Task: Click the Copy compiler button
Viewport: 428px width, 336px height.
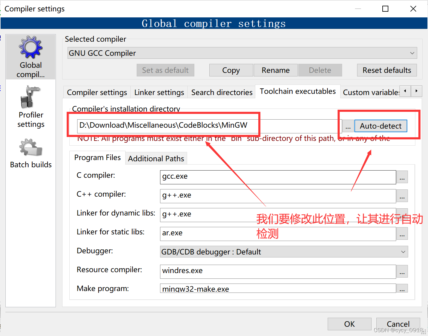Action: 231,70
